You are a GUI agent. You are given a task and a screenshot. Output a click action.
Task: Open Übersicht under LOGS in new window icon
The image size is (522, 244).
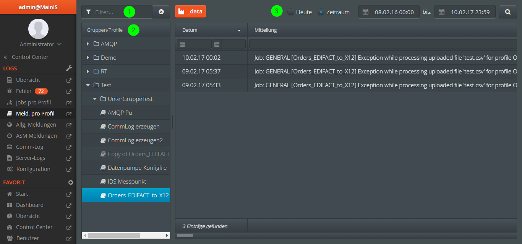[69, 80]
